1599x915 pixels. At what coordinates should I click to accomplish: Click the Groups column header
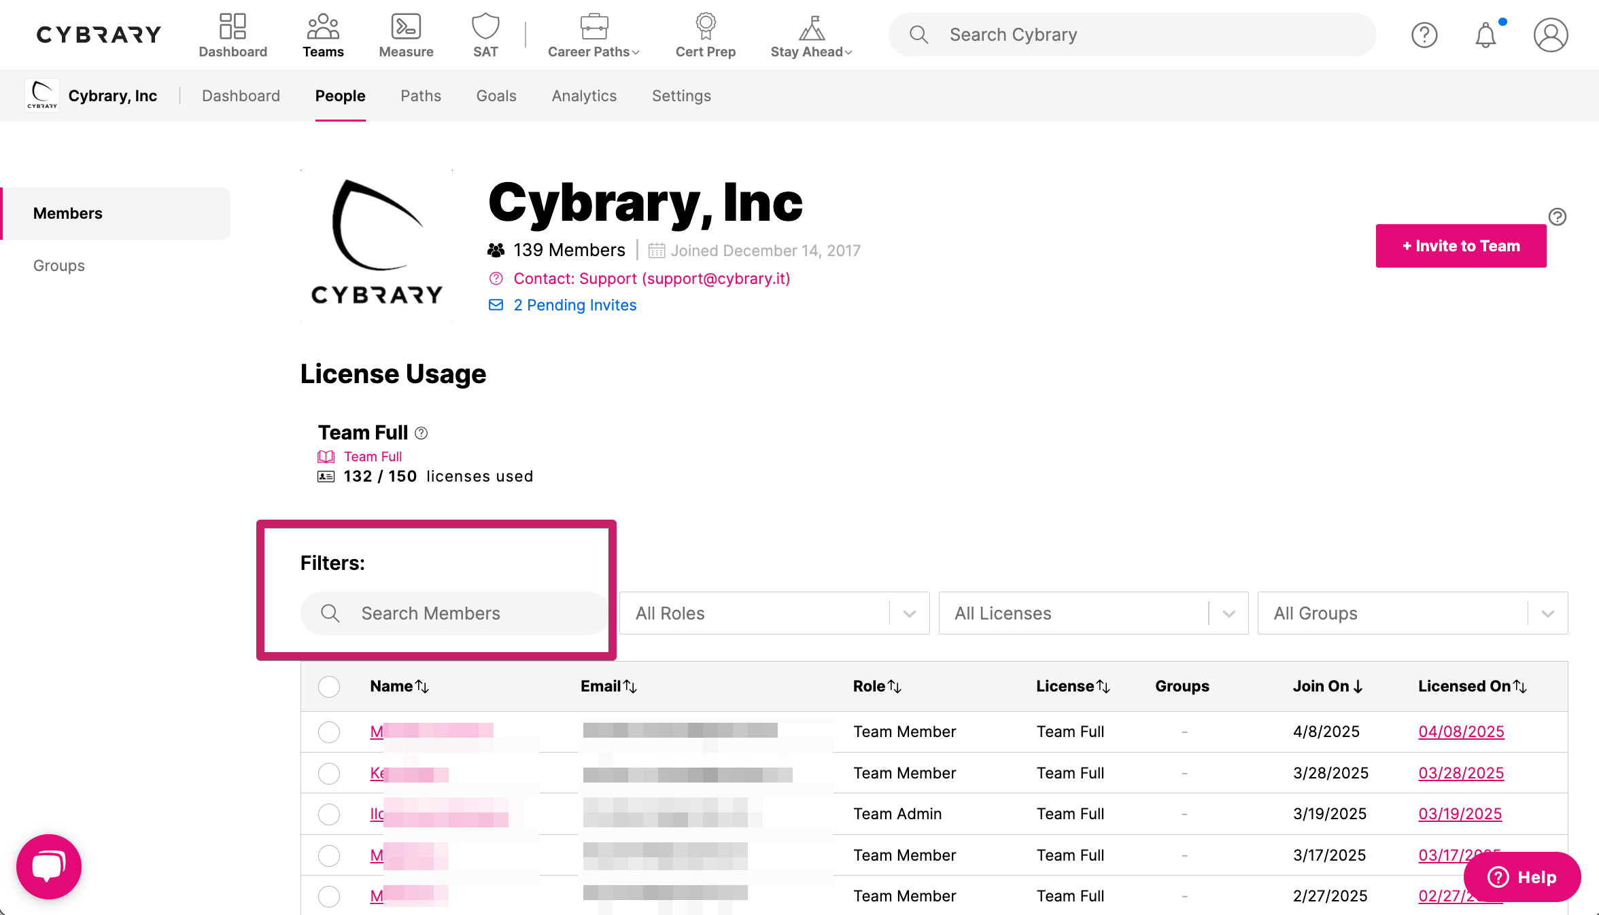coord(1182,686)
